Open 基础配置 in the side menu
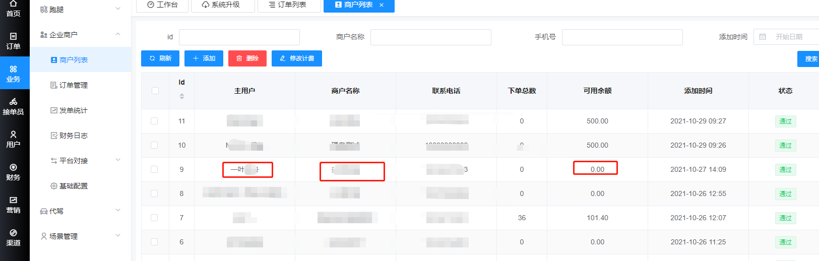Image resolution: width=819 pixels, height=261 pixels. coord(81,185)
